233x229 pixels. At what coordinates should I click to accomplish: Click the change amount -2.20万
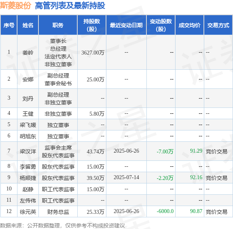[165, 178]
